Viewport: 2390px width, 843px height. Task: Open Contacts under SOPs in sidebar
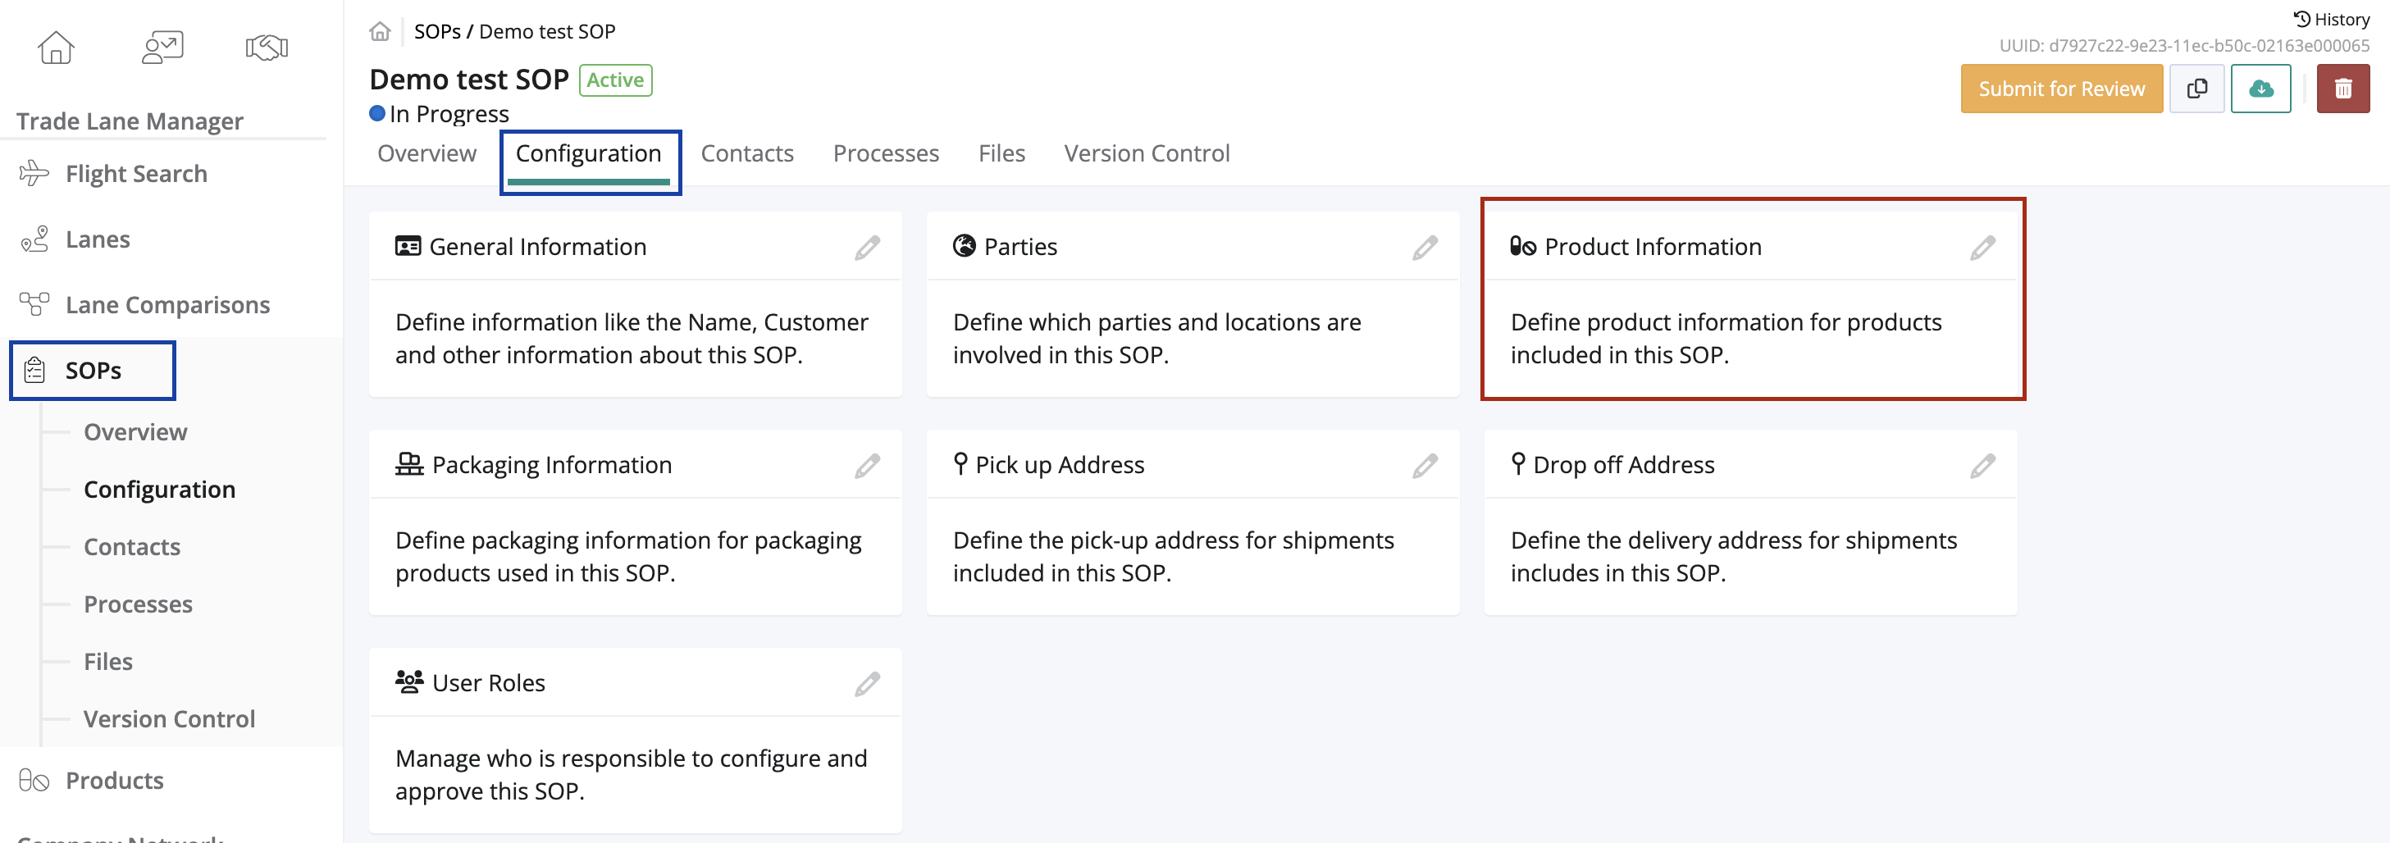[x=132, y=547]
